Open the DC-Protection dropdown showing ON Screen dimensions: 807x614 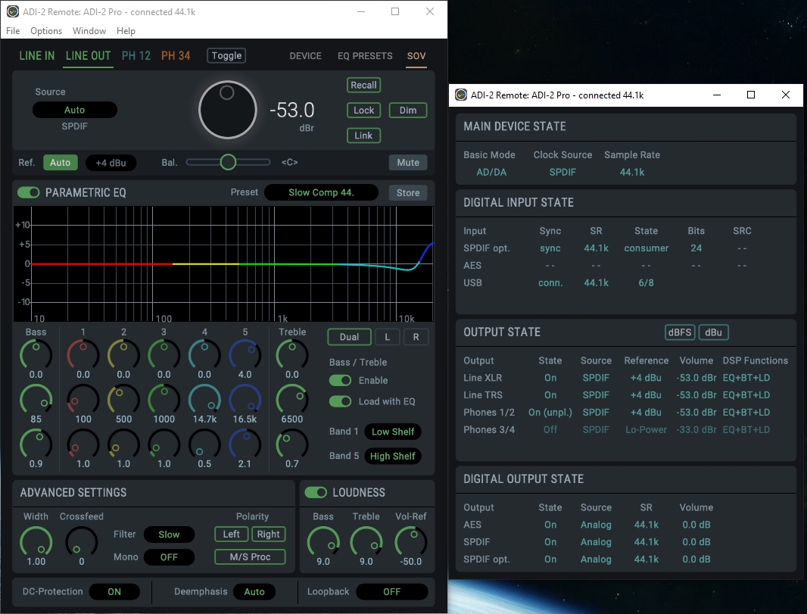pos(114,592)
